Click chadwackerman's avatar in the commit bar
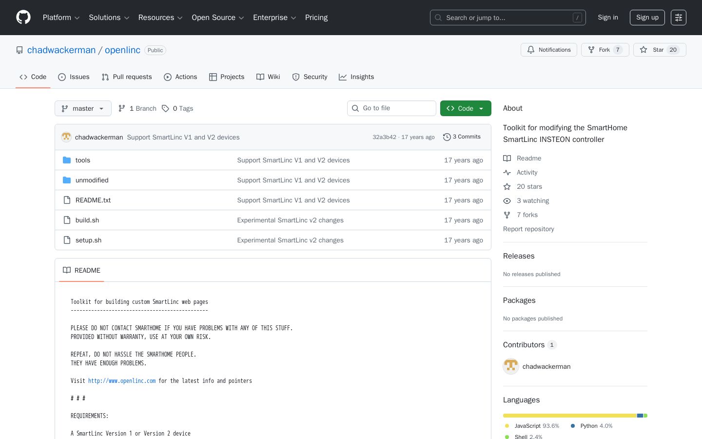 coord(66,137)
